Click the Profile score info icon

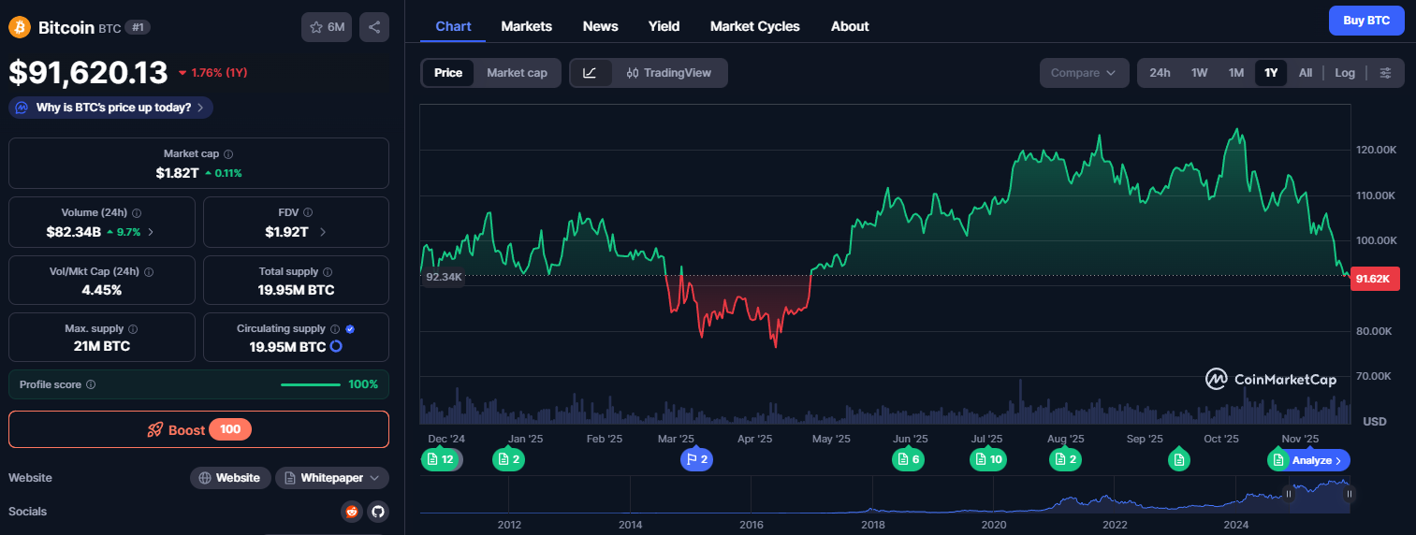point(91,384)
